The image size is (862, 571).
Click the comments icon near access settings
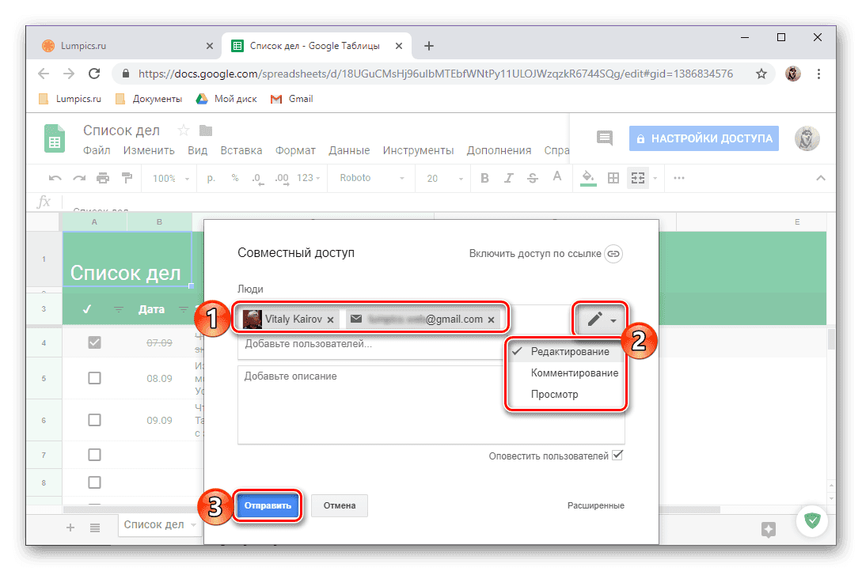coord(604,138)
